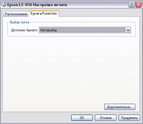Click the printer icon in title bar
Viewport: 143px width, 124px height.
coord(4,5)
